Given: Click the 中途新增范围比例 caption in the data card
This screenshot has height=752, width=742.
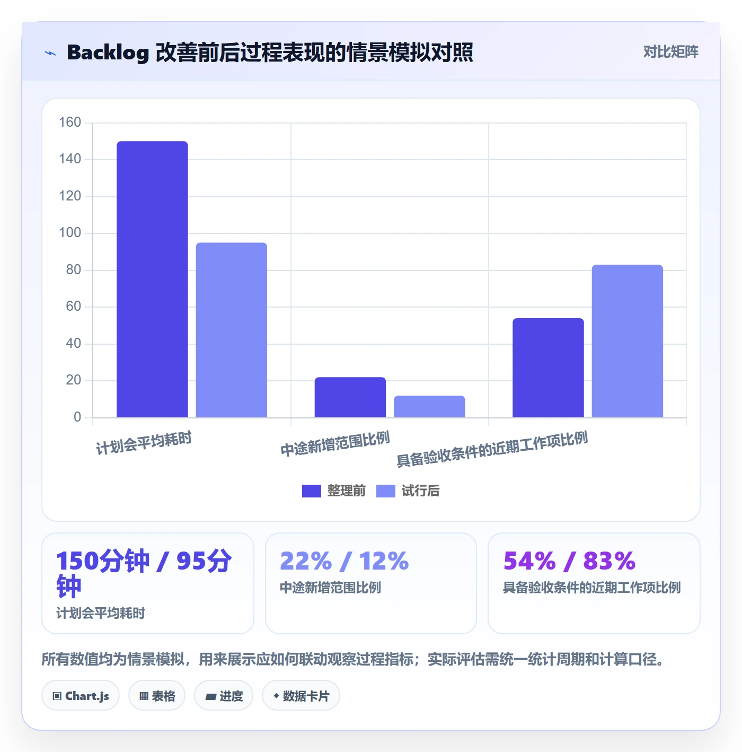Looking at the screenshot, I should [330, 588].
